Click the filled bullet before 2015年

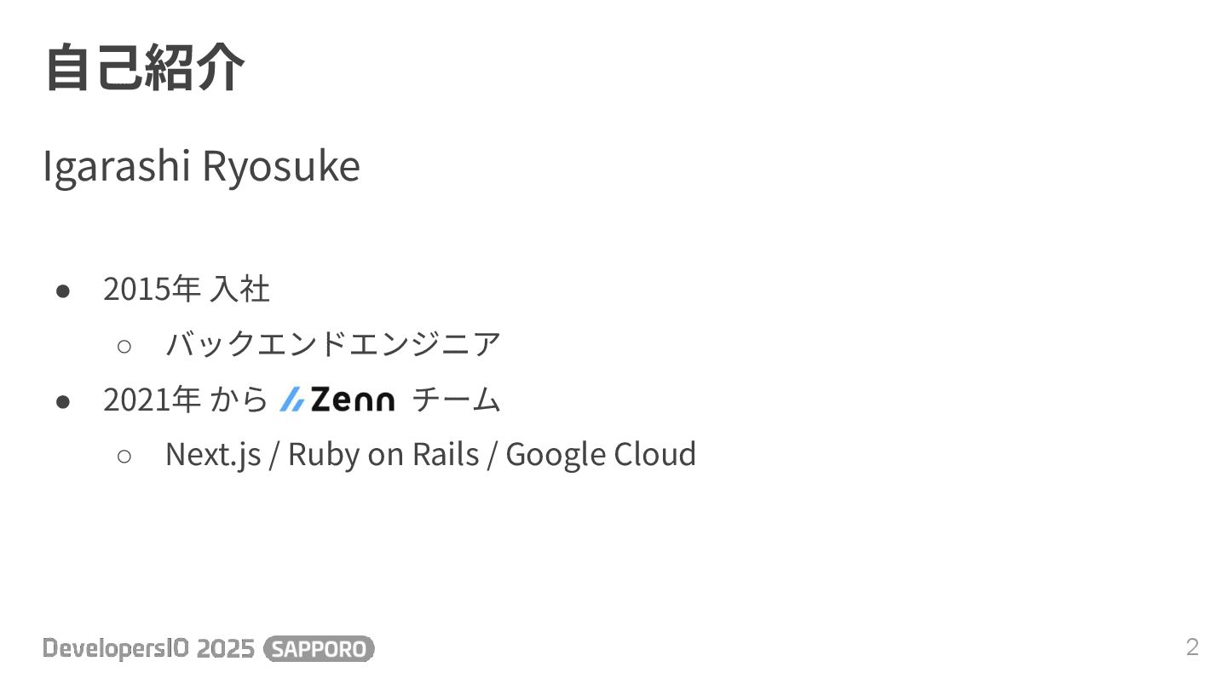[62, 290]
